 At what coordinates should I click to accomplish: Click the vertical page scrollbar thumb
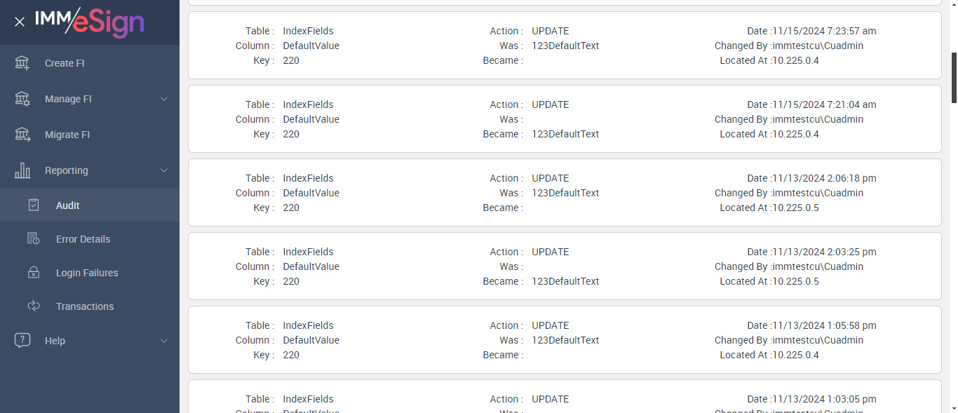pyautogui.click(x=954, y=77)
